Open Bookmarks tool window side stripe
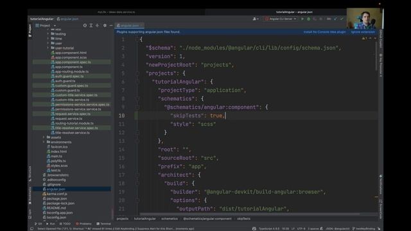Image resolution: width=411 pixels, height=231 pixels. 30,195
